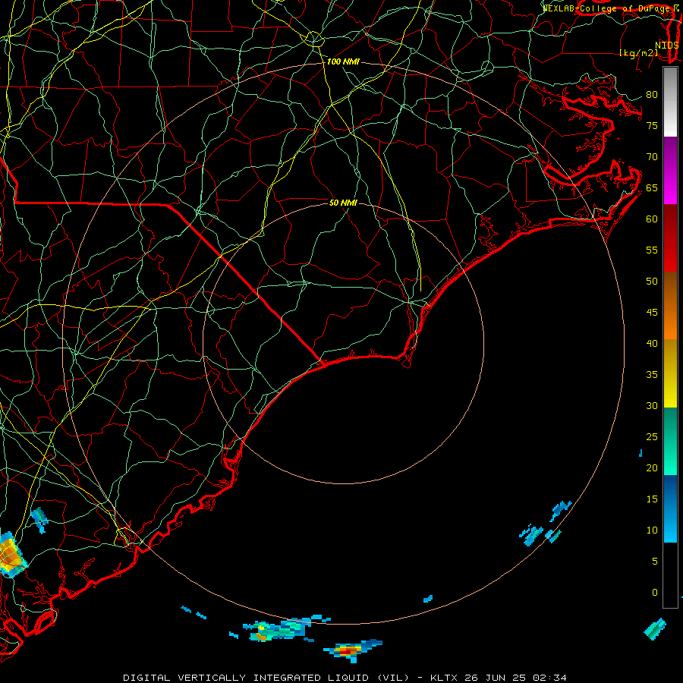This screenshot has height=683, width=683.
Task: Pick the red segment of the color bar
Action: pyautogui.click(x=670, y=238)
